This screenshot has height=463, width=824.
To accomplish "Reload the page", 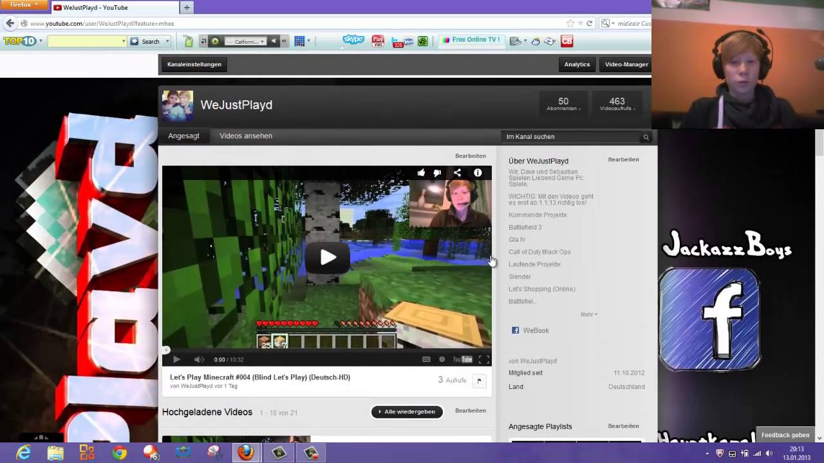I will [589, 23].
